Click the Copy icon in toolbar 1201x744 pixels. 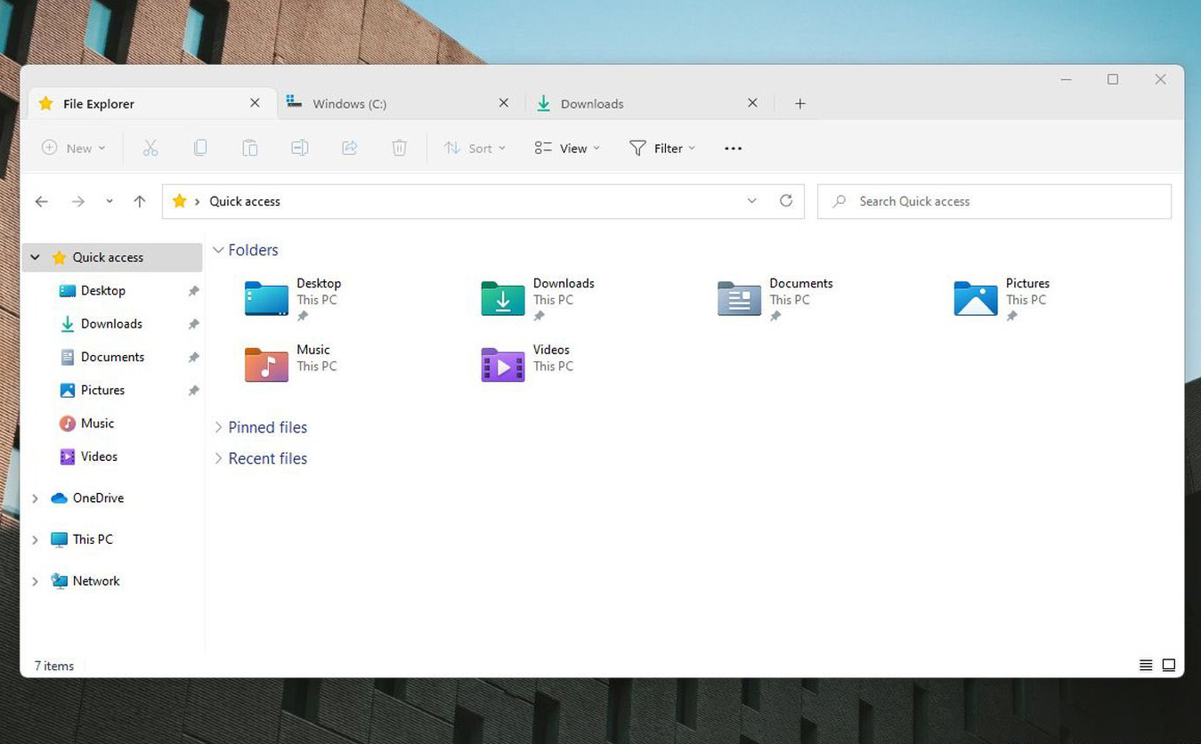pos(200,149)
